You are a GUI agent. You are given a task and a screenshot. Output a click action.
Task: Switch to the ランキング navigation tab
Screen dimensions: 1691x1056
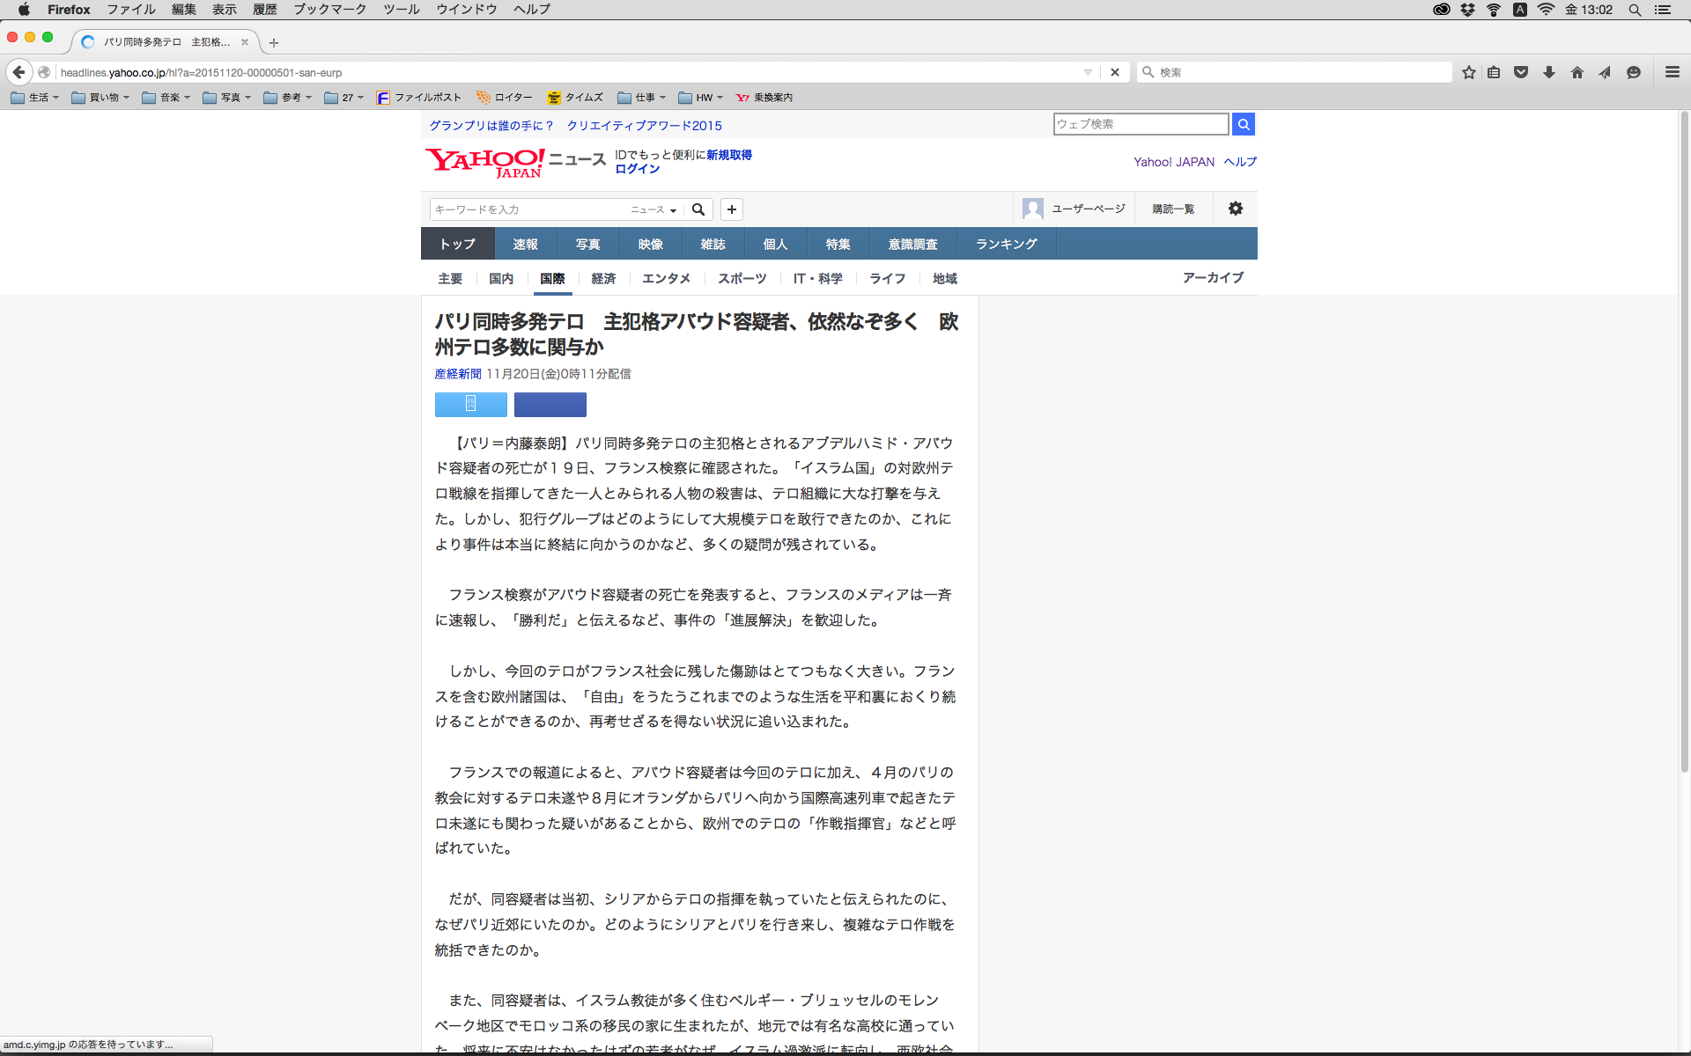point(1006,244)
